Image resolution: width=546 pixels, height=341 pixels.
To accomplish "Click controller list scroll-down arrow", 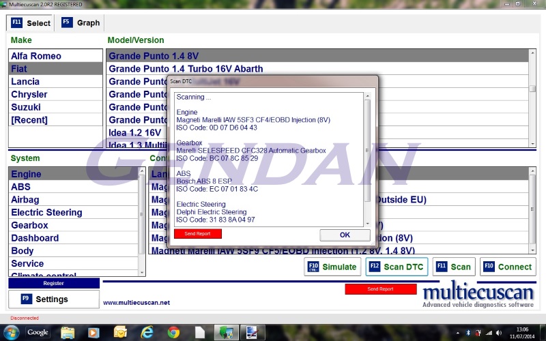I will (x=532, y=250).
